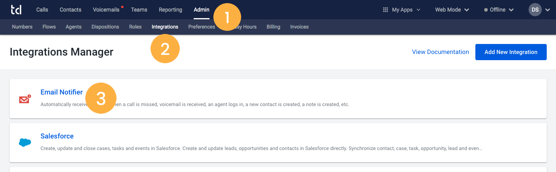556x172 pixels.
Task: Open the Calls menu
Action: click(42, 10)
